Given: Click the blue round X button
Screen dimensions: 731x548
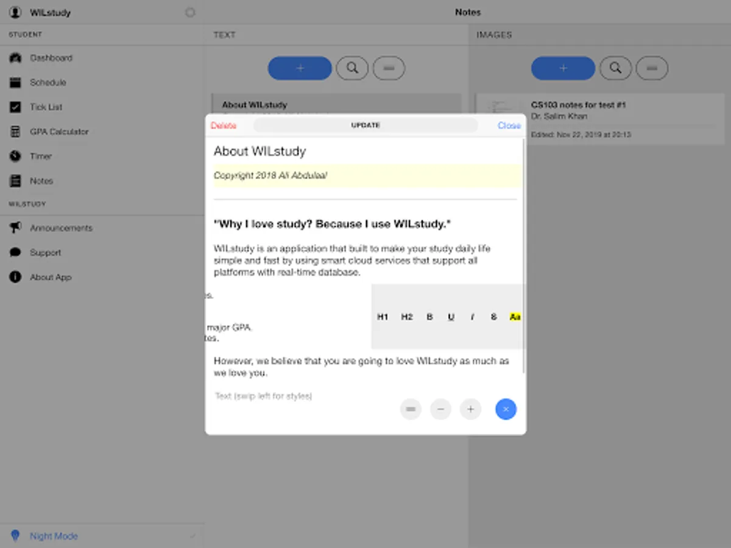Looking at the screenshot, I should click(x=506, y=409).
